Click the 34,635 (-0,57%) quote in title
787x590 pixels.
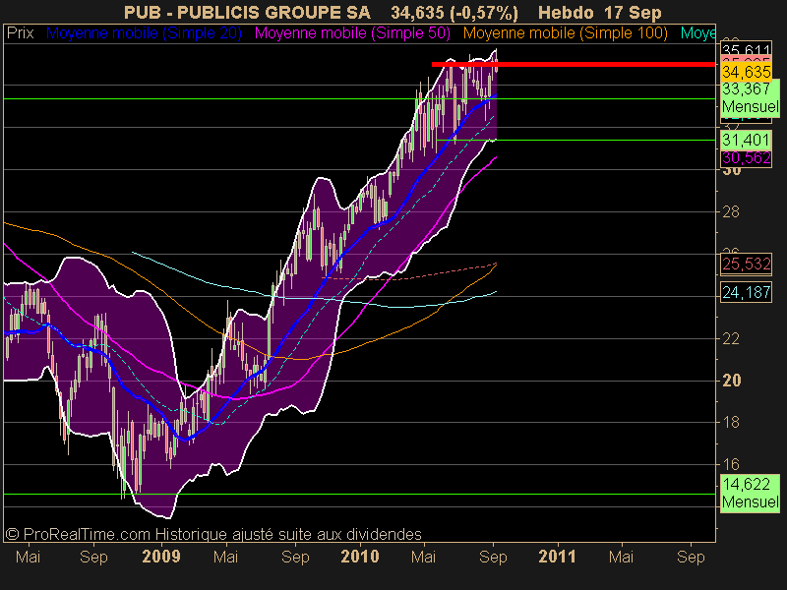[x=454, y=12]
